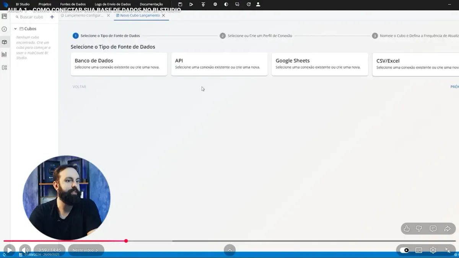Click the run play icon in top toolbar
Image resolution: width=459 pixels, height=258 pixels.
pos(191,4)
